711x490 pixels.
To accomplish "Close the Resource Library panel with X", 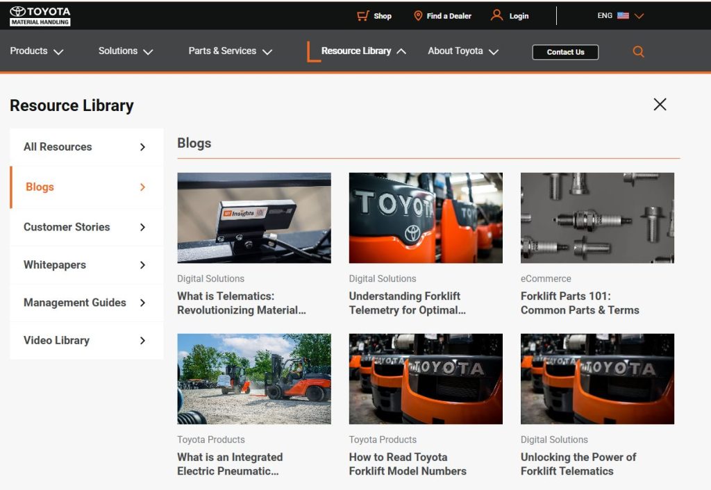I will coord(660,104).
